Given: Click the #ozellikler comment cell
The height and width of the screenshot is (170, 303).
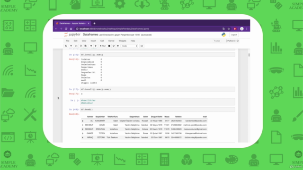Looking at the screenshot, I should point(158,102).
